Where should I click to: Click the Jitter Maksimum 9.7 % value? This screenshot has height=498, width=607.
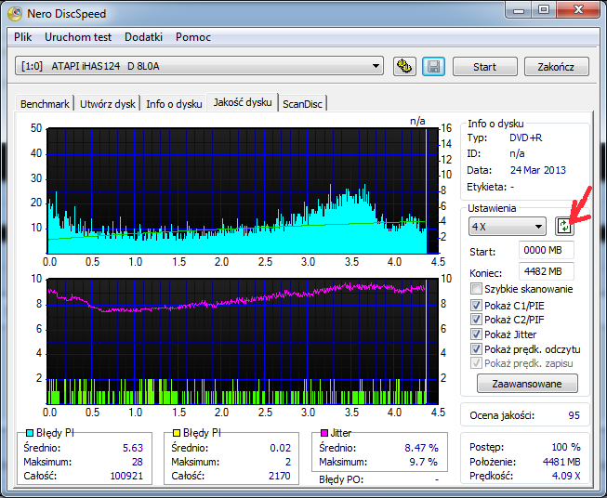point(423,462)
